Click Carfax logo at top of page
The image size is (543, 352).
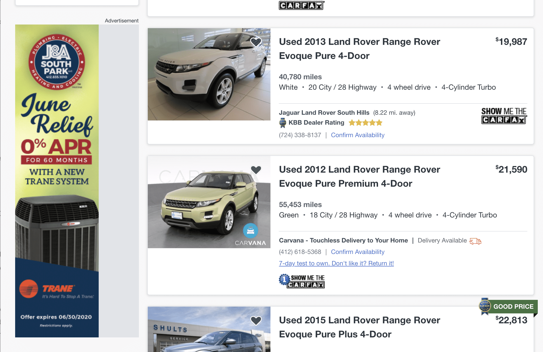pyautogui.click(x=301, y=5)
